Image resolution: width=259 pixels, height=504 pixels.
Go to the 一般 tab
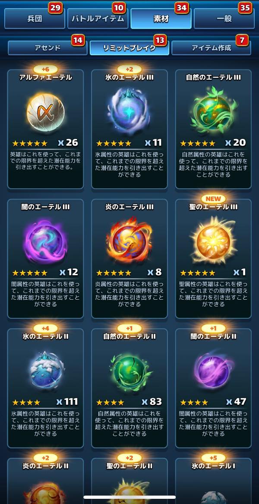tap(224, 18)
